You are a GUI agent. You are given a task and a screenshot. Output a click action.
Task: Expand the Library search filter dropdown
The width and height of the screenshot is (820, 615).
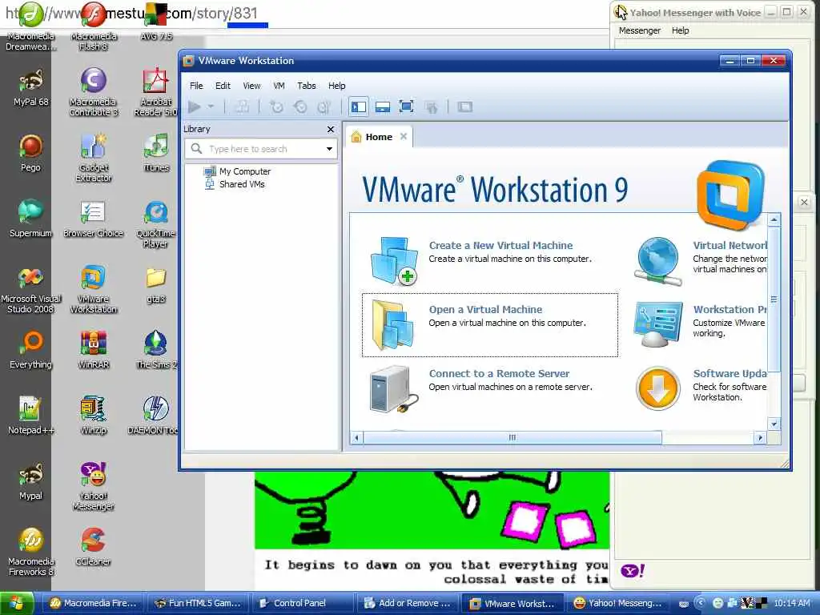329,149
